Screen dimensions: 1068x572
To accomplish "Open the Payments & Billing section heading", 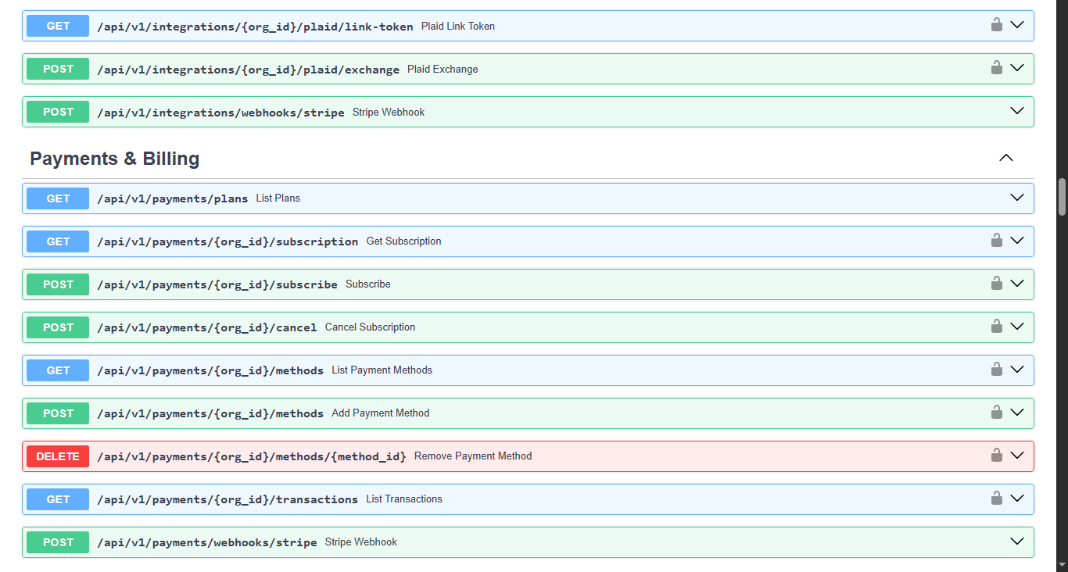I will [x=115, y=159].
